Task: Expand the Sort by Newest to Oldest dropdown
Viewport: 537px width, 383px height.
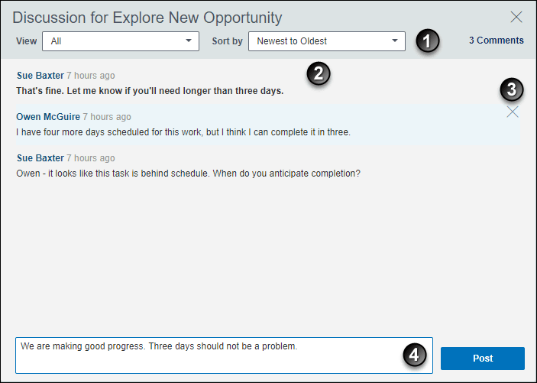Action: coord(327,41)
